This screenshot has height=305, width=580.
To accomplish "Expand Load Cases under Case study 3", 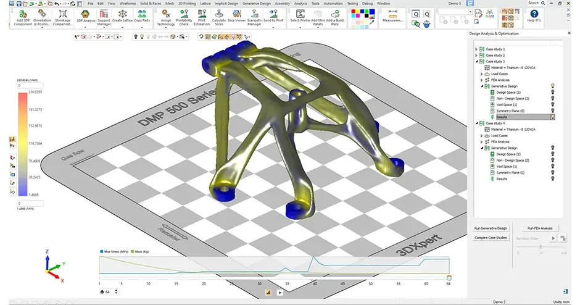I will (x=481, y=73).
